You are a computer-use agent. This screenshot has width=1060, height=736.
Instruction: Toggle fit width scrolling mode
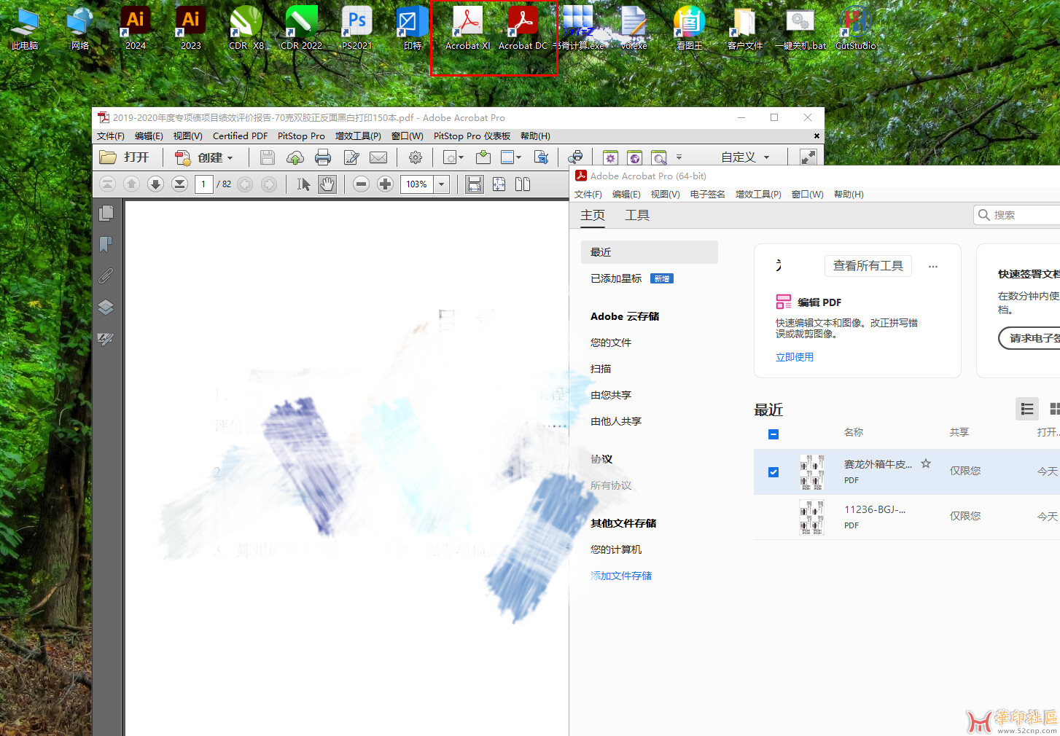475,184
